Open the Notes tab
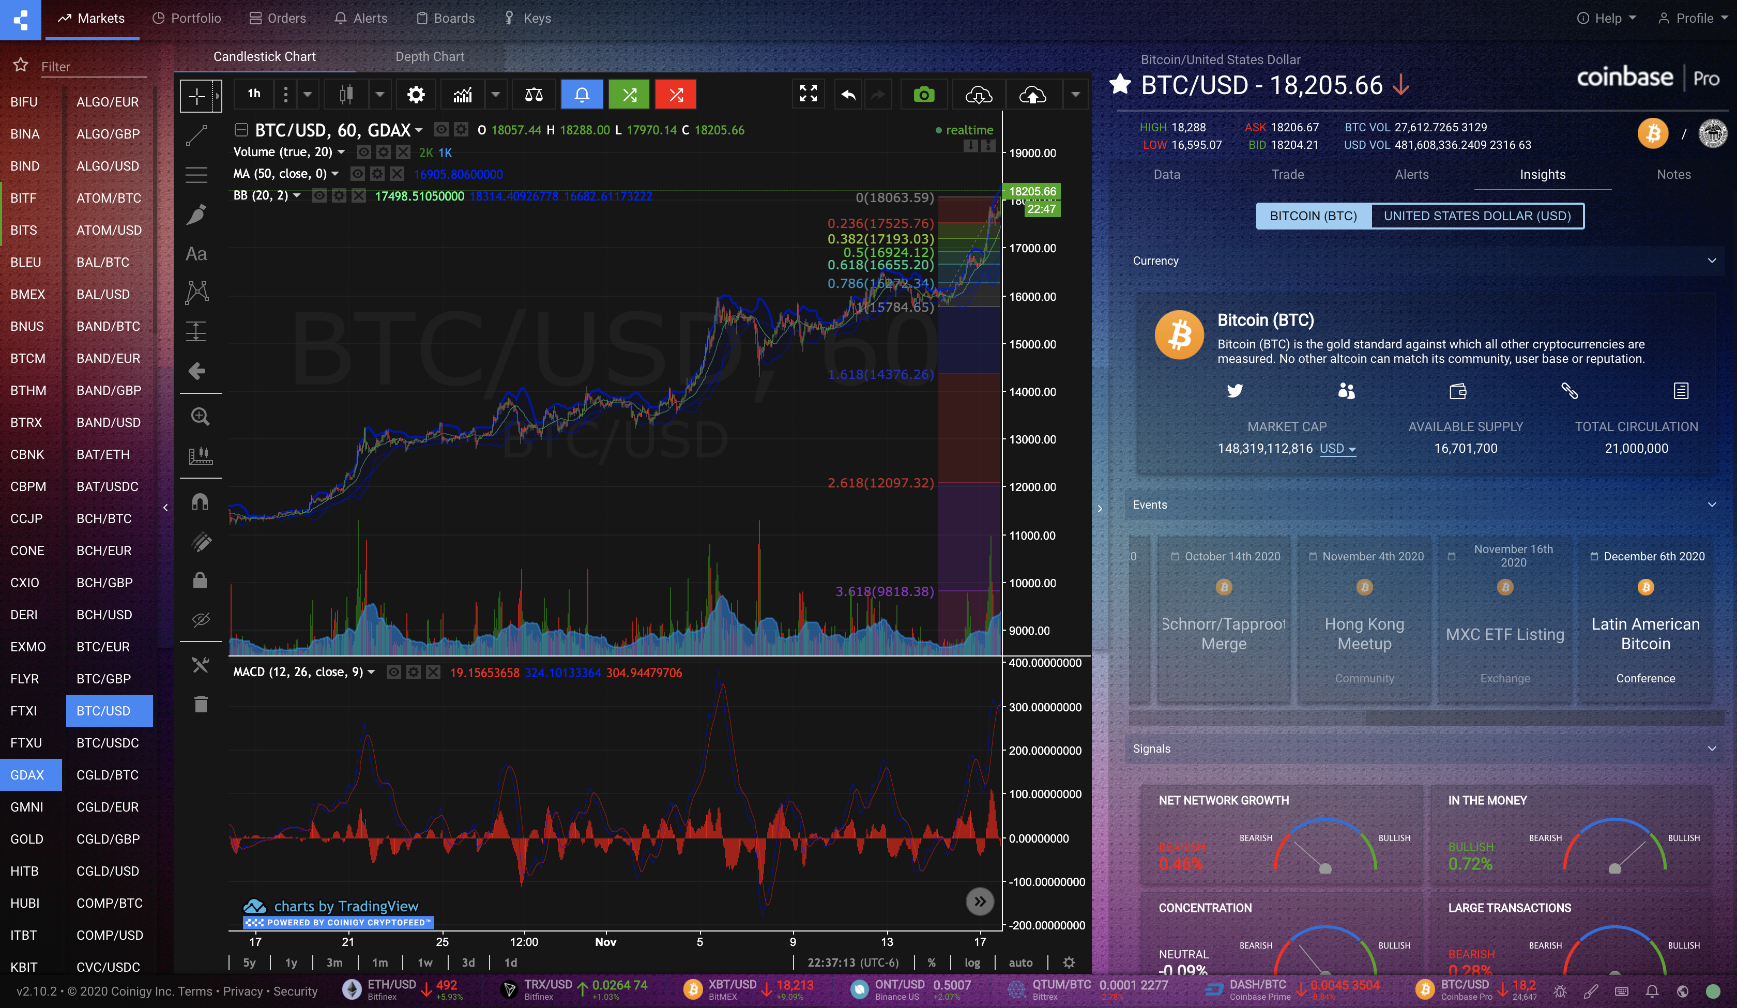This screenshot has width=1737, height=1008. point(1673,174)
